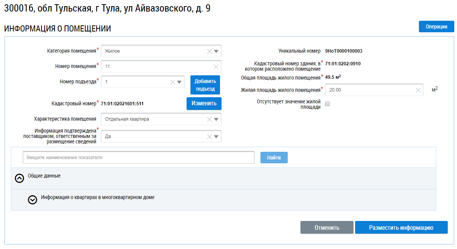The image size is (457, 249).
Task: Open the 'Категория помещения' dropdown arrow
Action: [216, 51]
